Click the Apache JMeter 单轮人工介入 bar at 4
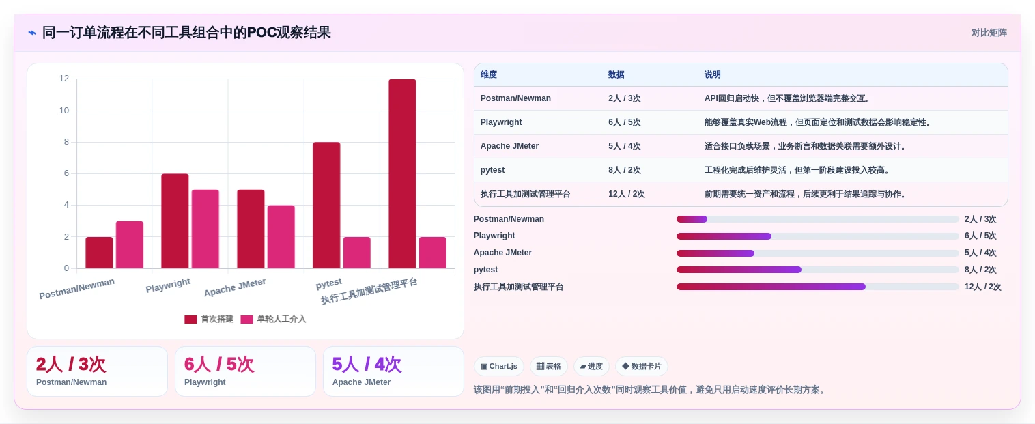This screenshot has width=1035, height=424. pos(281,237)
